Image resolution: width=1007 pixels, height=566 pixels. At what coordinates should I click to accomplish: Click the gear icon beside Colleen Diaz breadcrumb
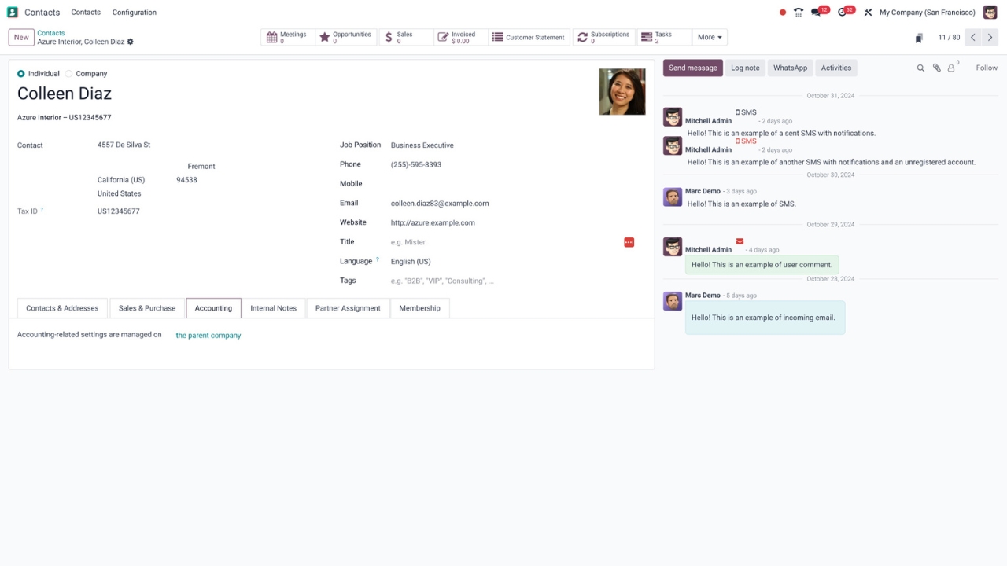(131, 42)
